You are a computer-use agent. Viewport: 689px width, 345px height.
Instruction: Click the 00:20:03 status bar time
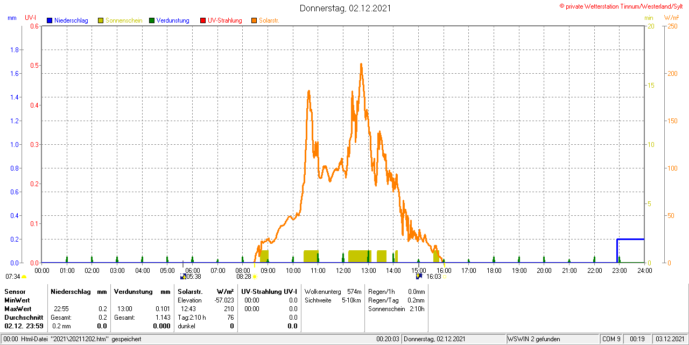388,339
